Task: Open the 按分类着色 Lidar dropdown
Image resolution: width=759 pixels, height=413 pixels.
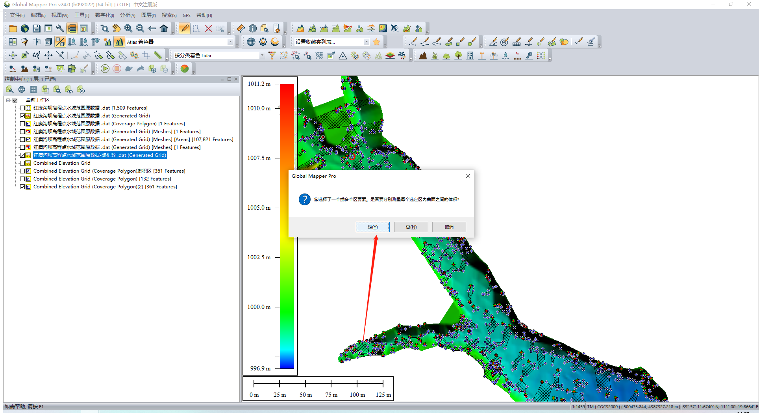Action: tap(262, 56)
